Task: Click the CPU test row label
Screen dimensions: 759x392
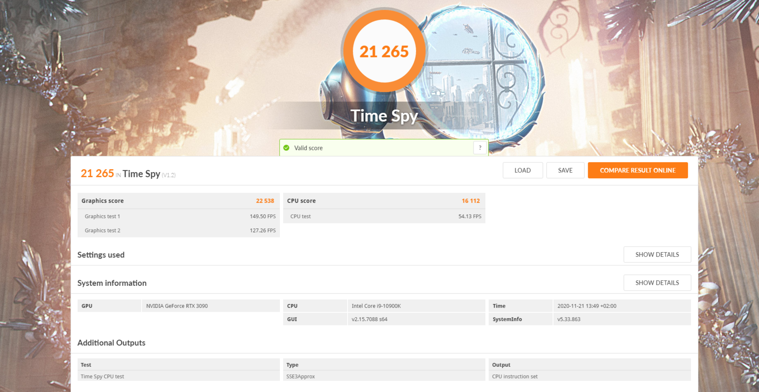Action: 300,216
